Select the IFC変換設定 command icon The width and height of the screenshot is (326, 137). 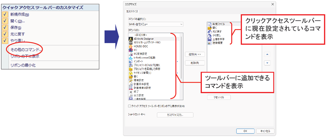(131, 54)
